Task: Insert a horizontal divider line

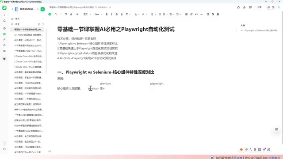Action: coord(202,14)
